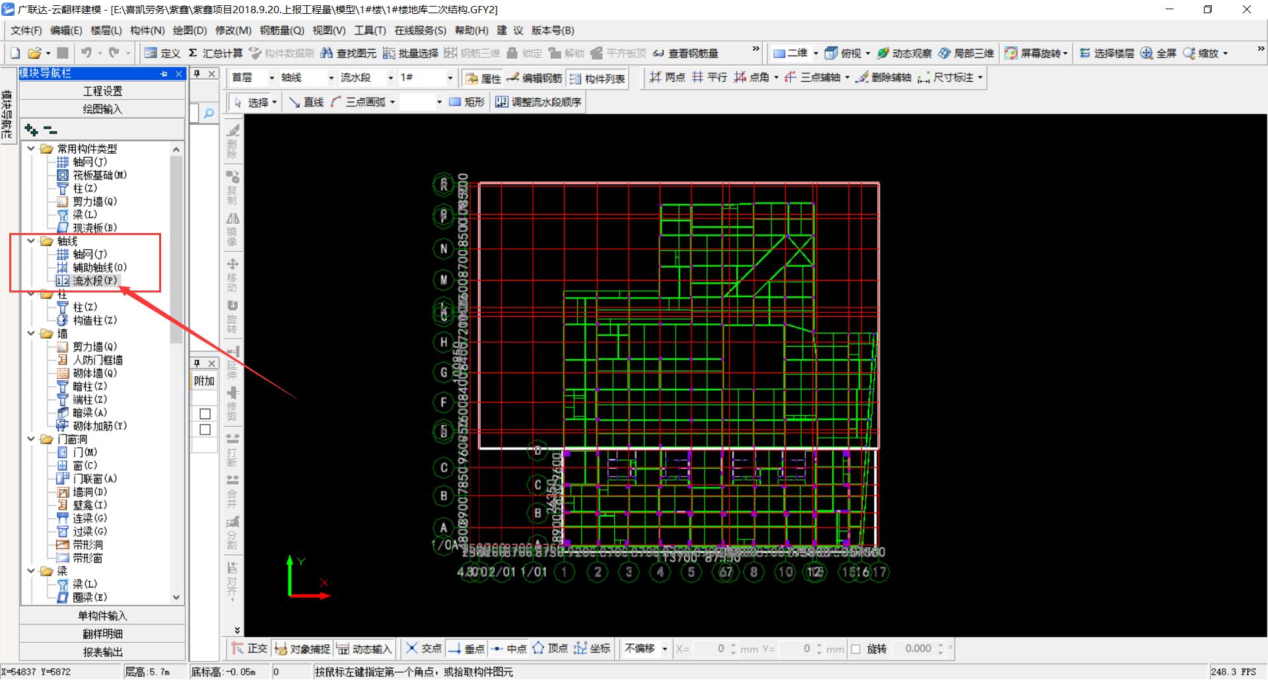Check first checkbox under 附加 panel
The height and width of the screenshot is (680, 1268).
point(205,414)
